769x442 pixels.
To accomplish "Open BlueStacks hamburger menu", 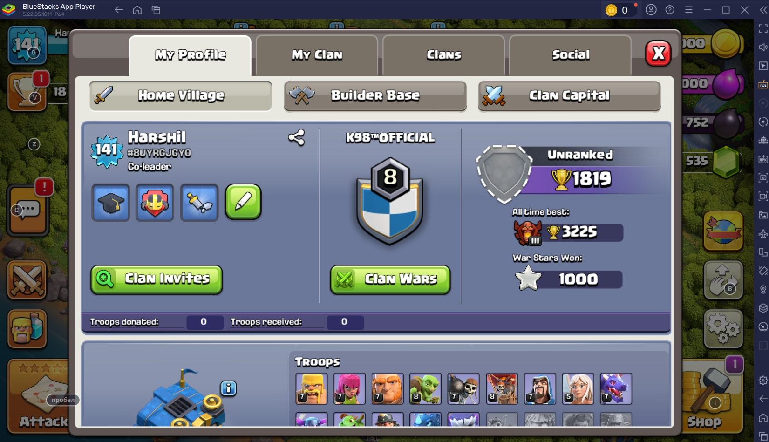I will (688, 10).
